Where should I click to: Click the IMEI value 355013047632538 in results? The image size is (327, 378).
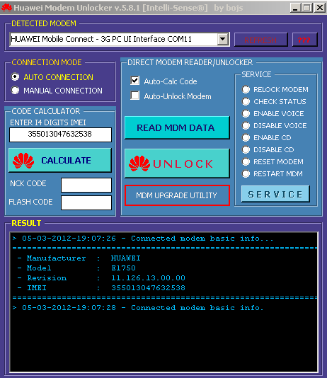point(148,287)
